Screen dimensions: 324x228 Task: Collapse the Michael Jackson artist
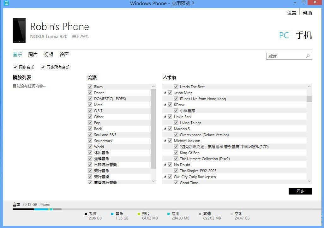click(x=165, y=141)
